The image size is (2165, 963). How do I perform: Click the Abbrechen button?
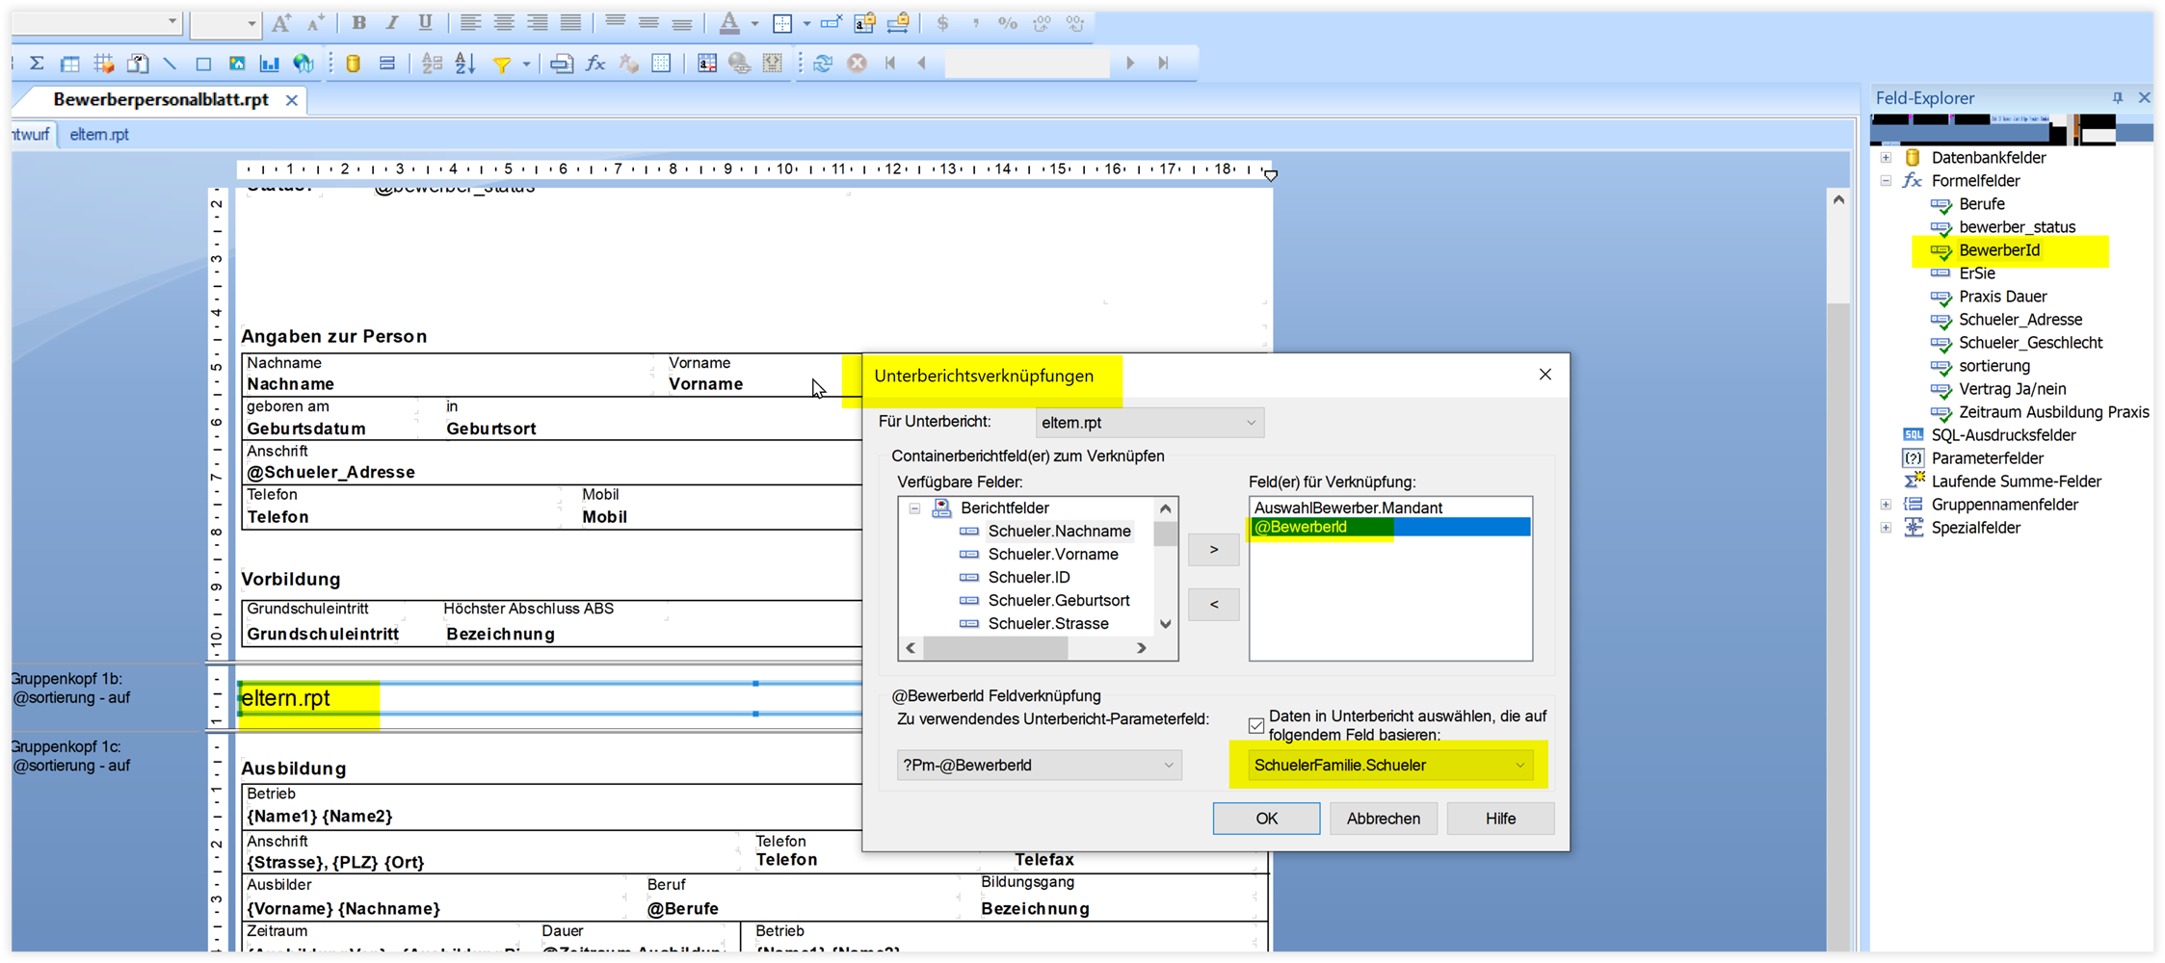coord(1383,819)
